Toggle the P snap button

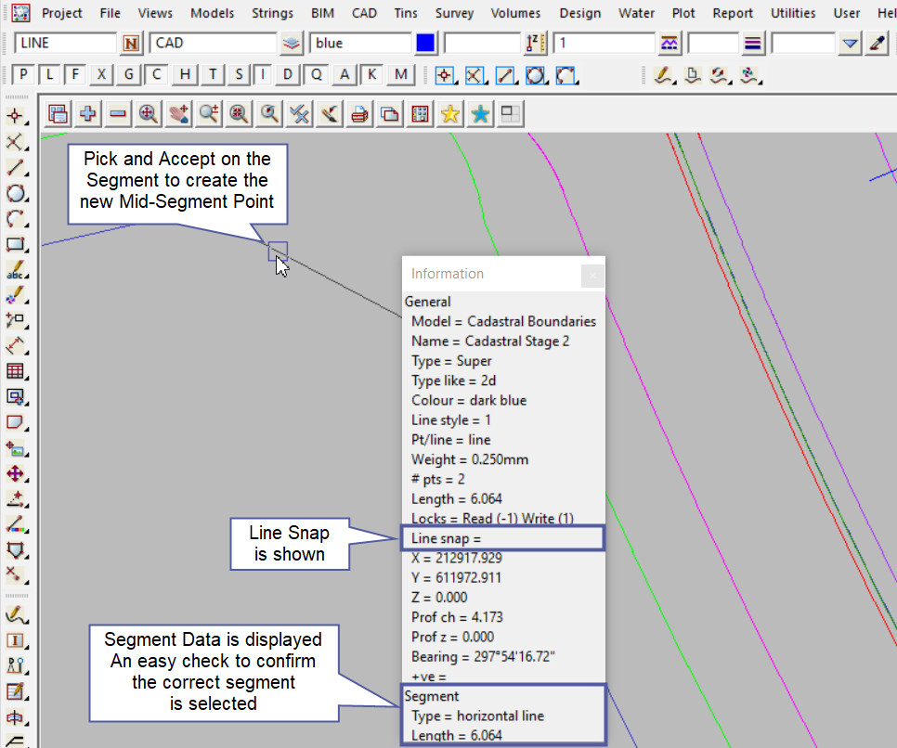(24, 75)
